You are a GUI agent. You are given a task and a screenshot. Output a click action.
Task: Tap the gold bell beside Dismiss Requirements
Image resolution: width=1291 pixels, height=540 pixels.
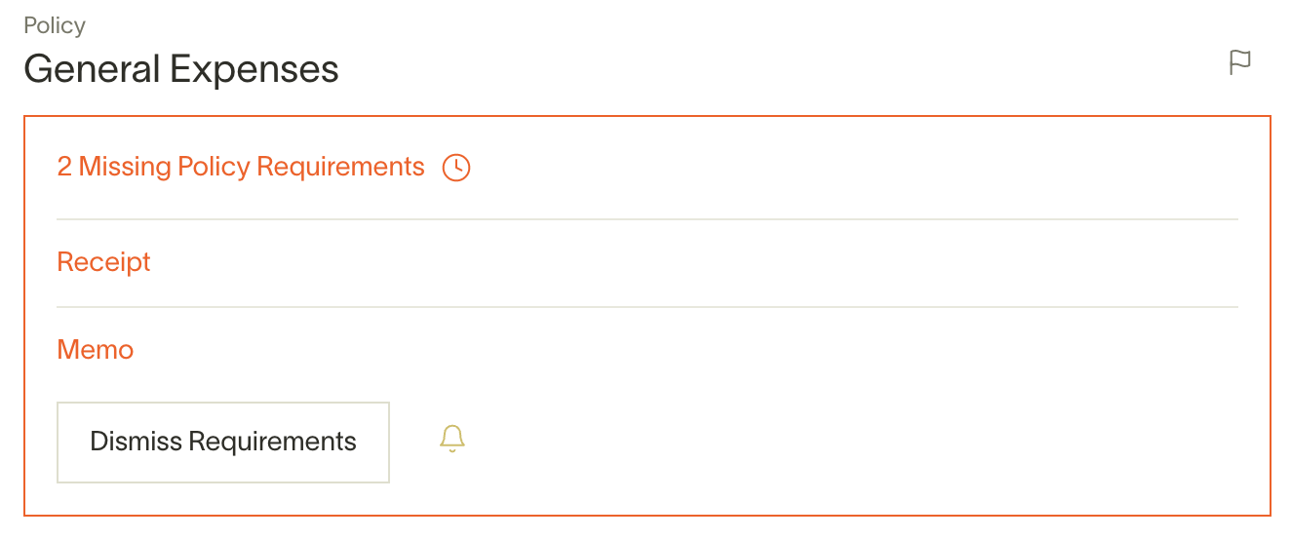pyautogui.click(x=452, y=439)
